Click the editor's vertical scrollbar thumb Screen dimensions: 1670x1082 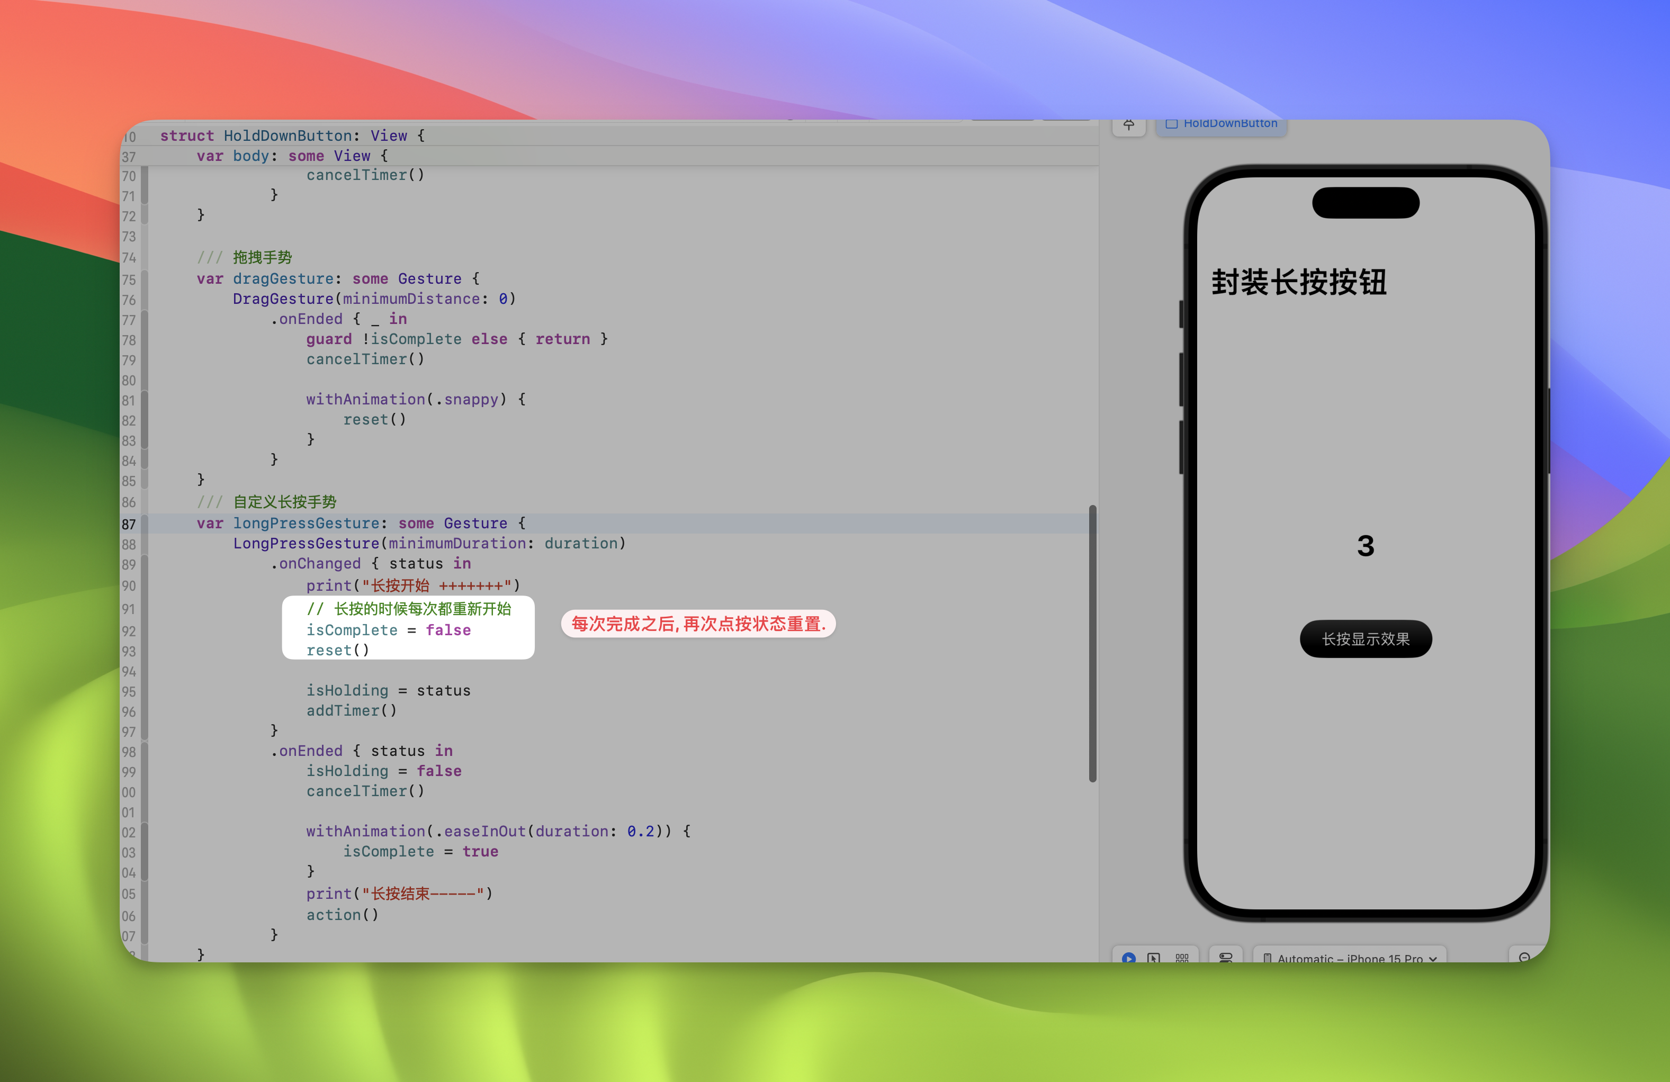click(x=1092, y=644)
